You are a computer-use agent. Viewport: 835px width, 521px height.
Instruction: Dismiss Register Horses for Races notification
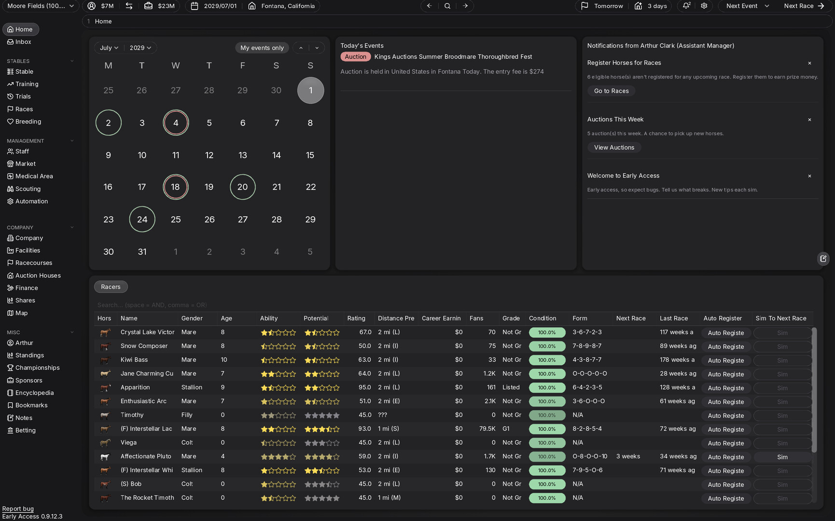(809, 63)
